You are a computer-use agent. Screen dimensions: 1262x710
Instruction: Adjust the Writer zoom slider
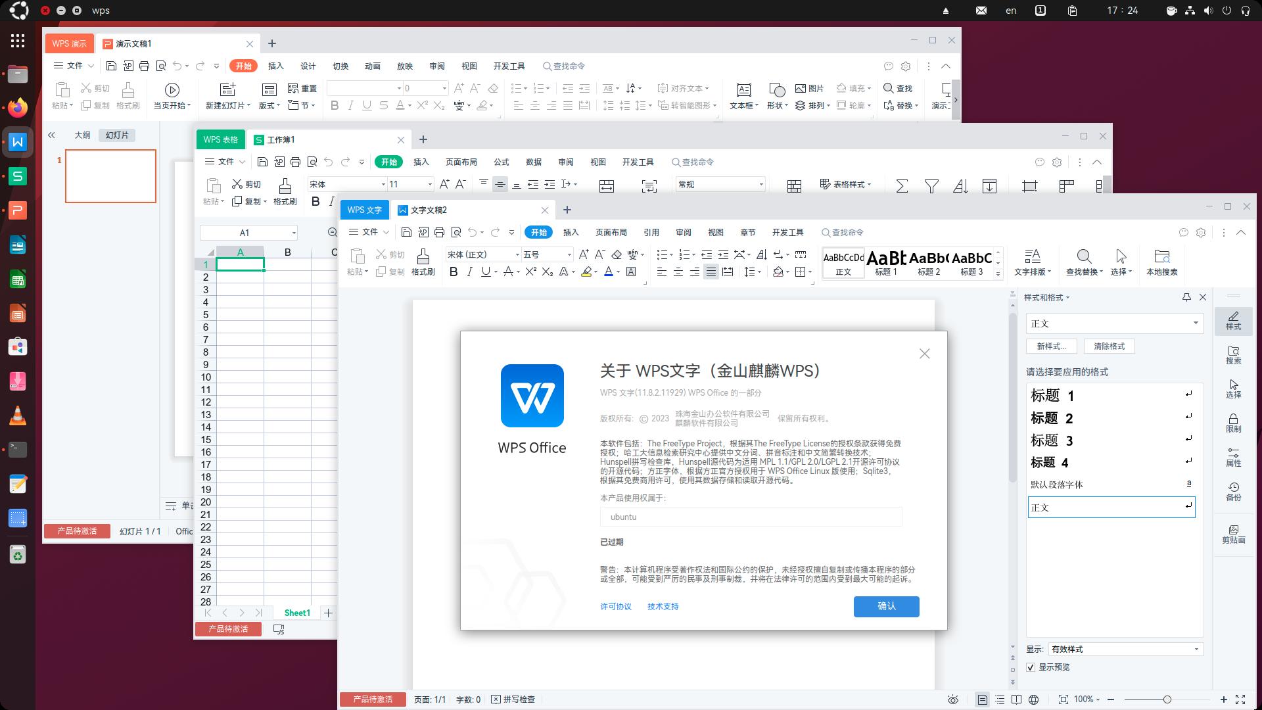point(1167,699)
